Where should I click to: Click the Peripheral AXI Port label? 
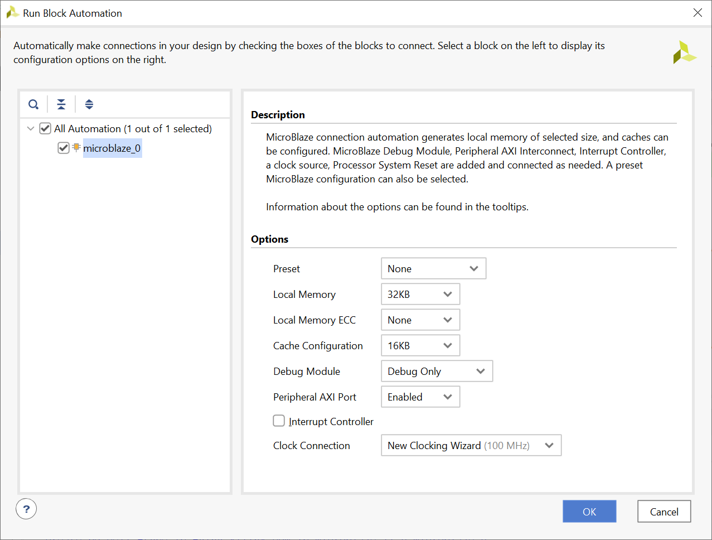tap(314, 397)
